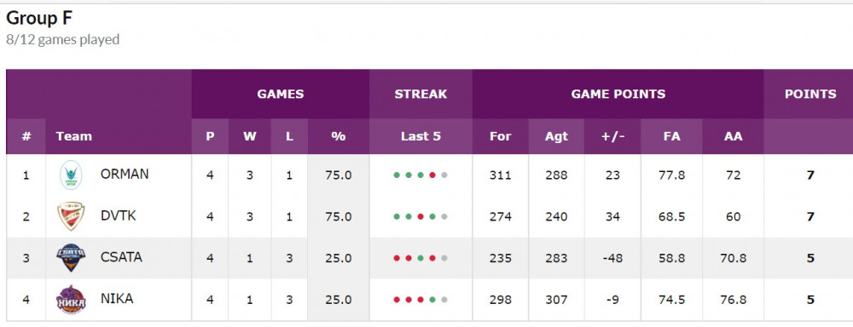
Task: Click the POINTS column header
Action: (810, 94)
